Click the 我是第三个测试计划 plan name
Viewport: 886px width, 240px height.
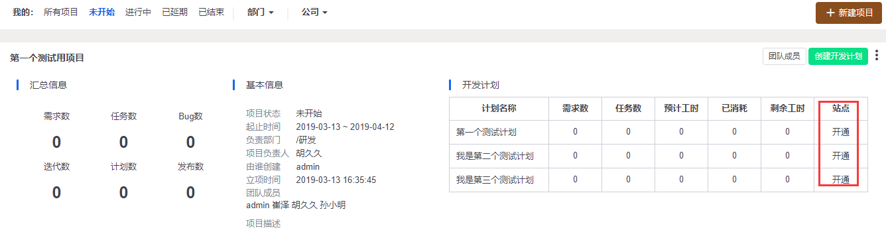click(x=495, y=180)
